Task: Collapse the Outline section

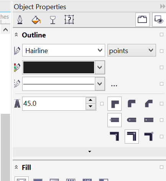Action: tap(16, 35)
